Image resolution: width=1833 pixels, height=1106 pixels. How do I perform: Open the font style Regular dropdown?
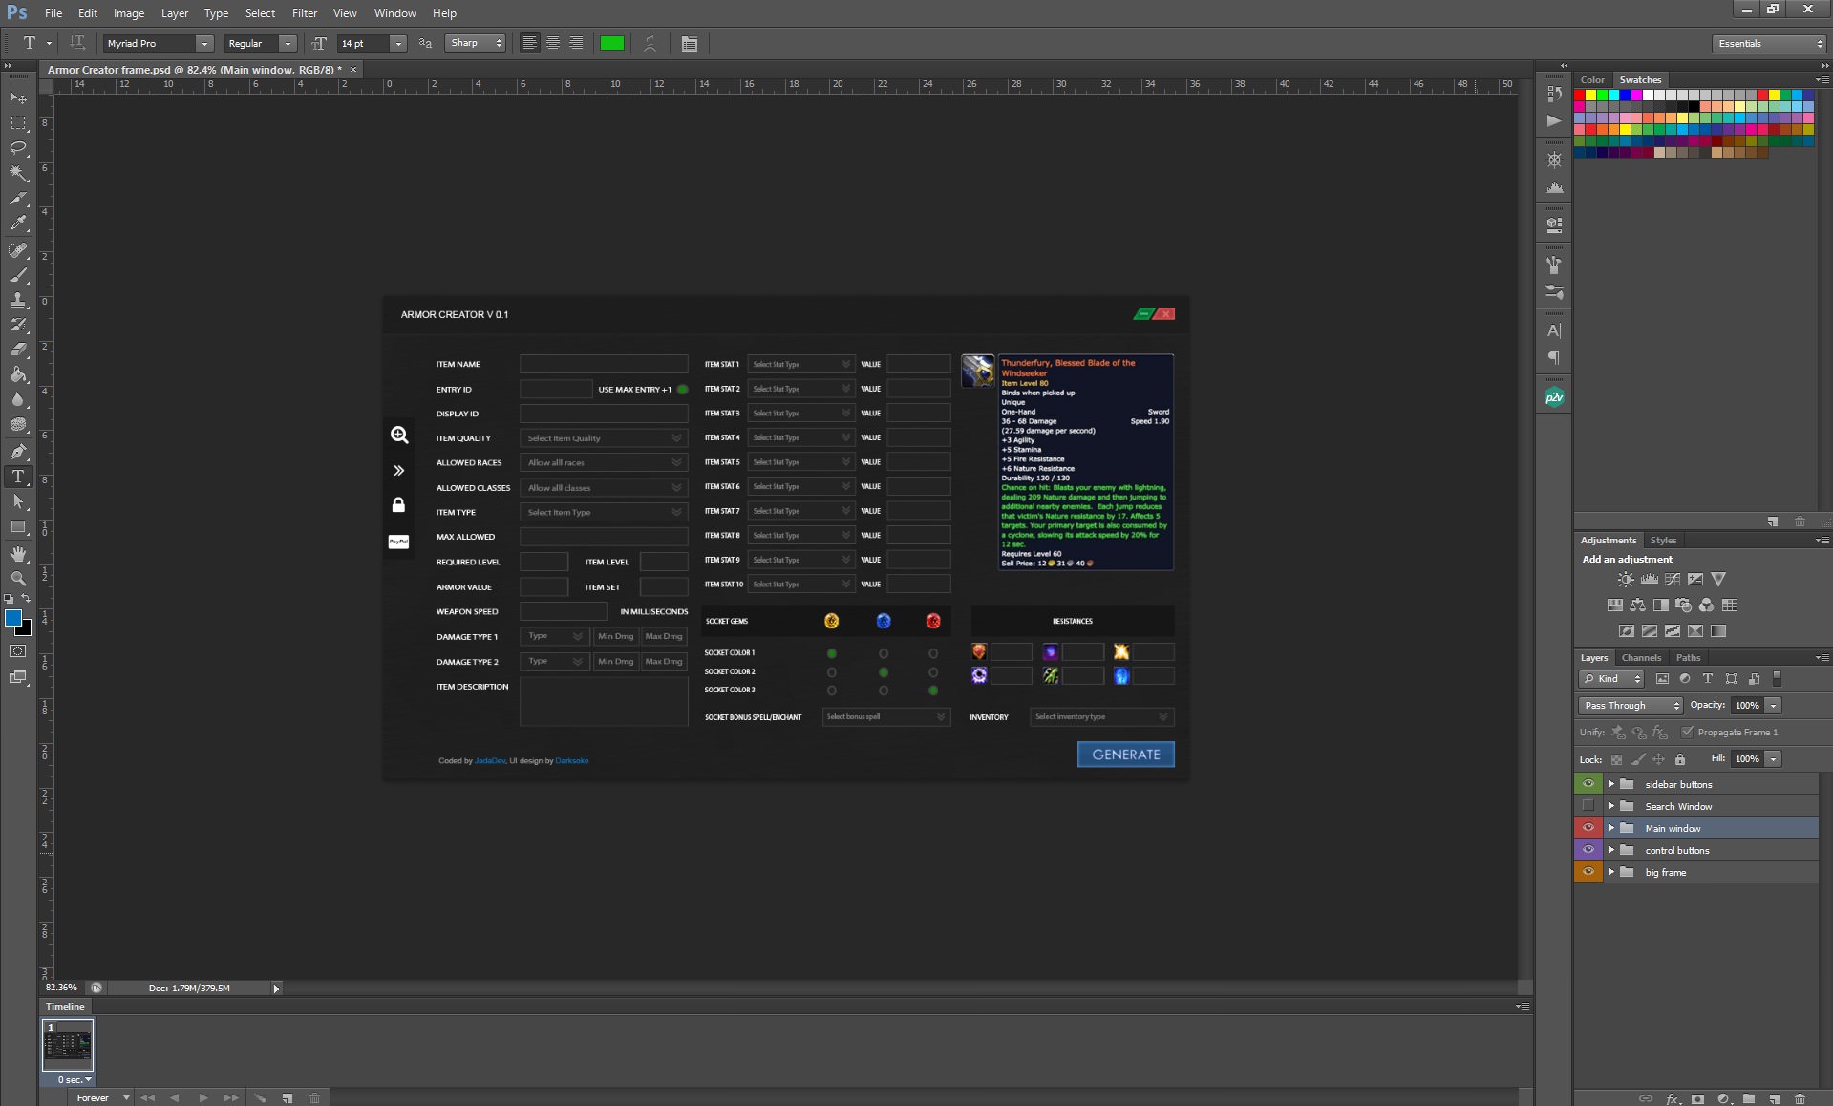288,44
